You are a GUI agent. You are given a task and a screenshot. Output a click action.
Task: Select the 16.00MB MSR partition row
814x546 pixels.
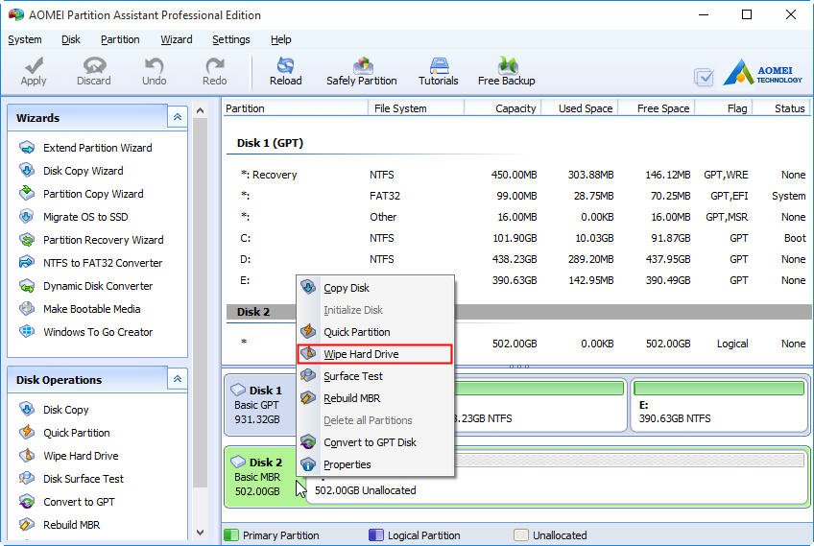click(x=517, y=217)
